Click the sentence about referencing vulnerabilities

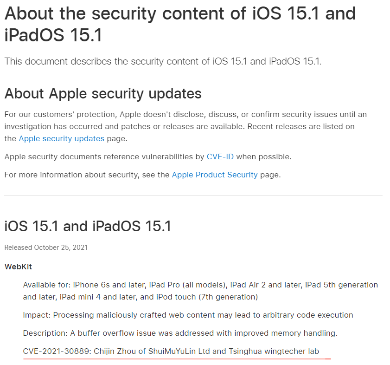[148, 156]
